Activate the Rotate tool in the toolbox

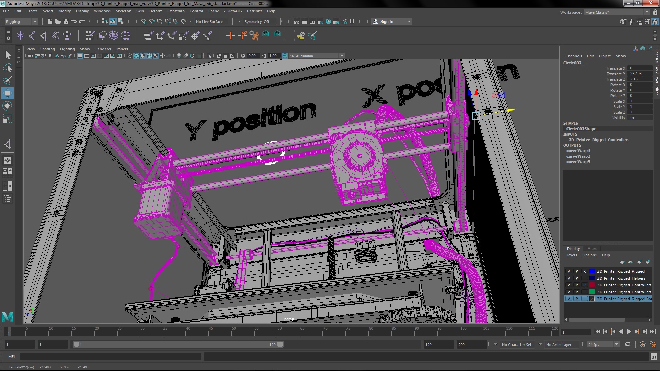point(8,105)
